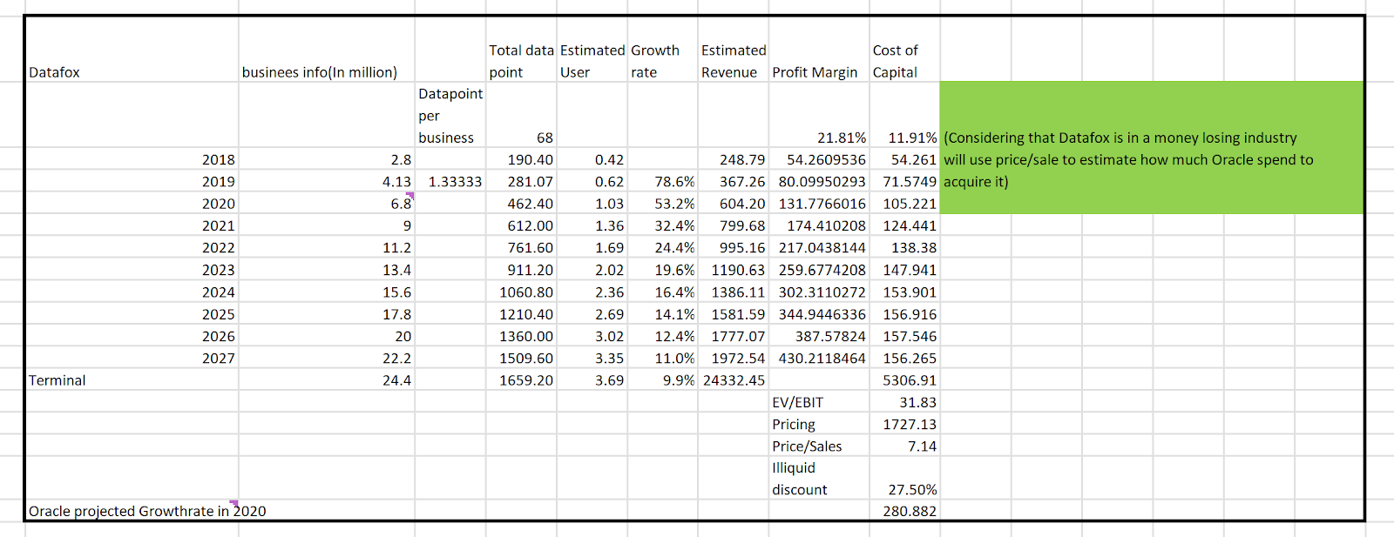Click the 5306.91 terminal value cell

click(x=904, y=379)
